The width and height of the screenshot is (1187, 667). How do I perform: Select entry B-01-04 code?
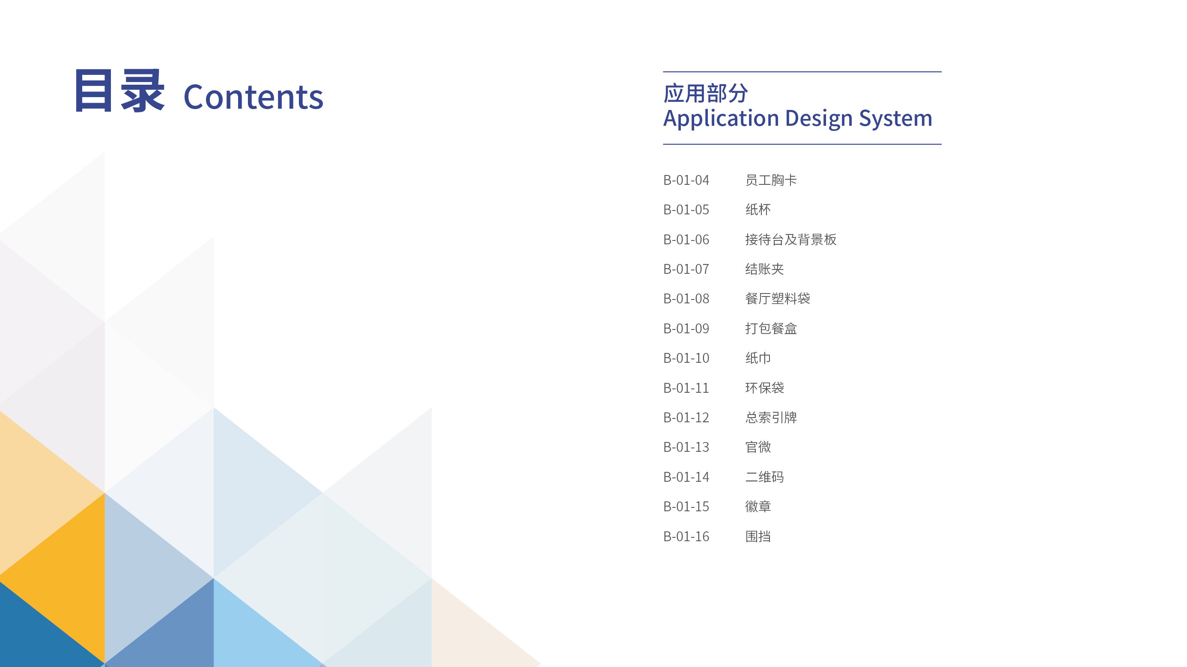click(x=686, y=180)
